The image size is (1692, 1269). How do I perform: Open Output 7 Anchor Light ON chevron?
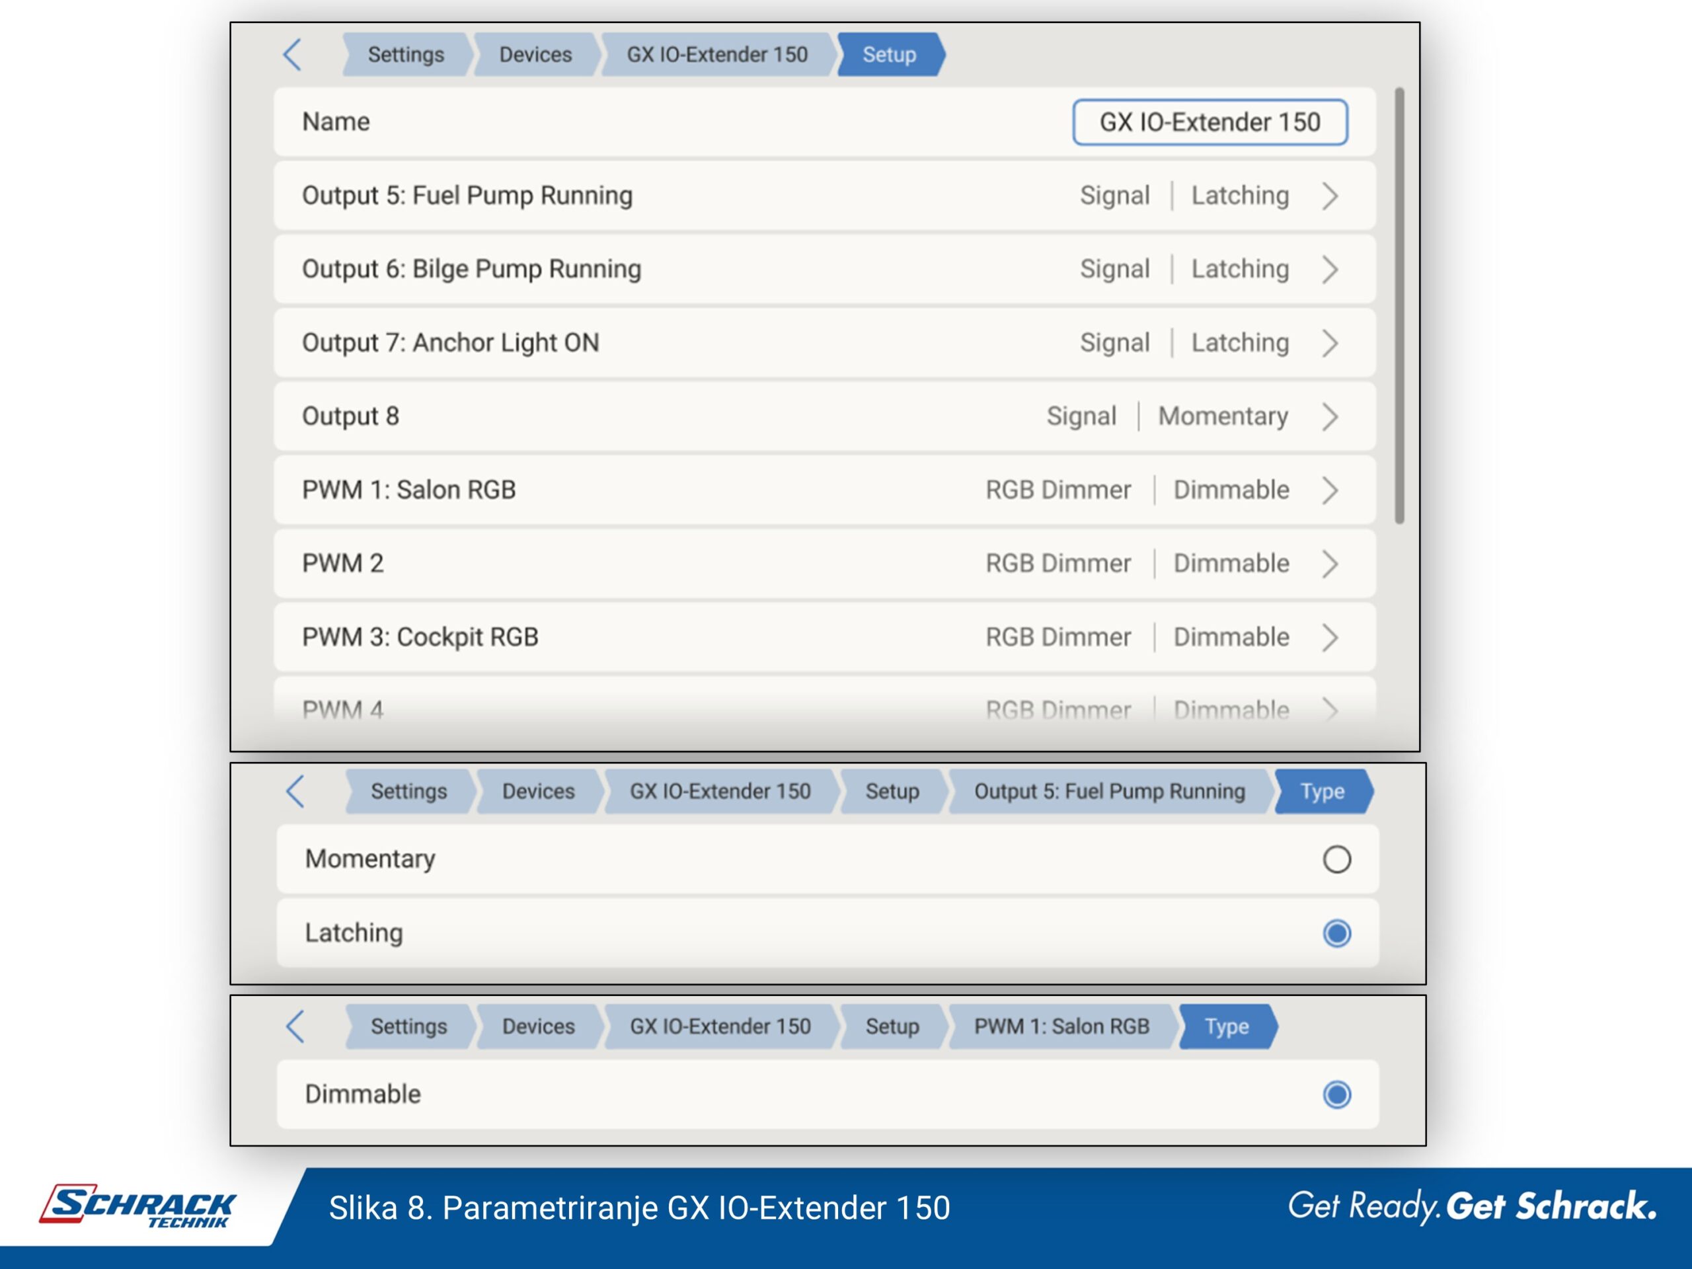pos(1330,342)
